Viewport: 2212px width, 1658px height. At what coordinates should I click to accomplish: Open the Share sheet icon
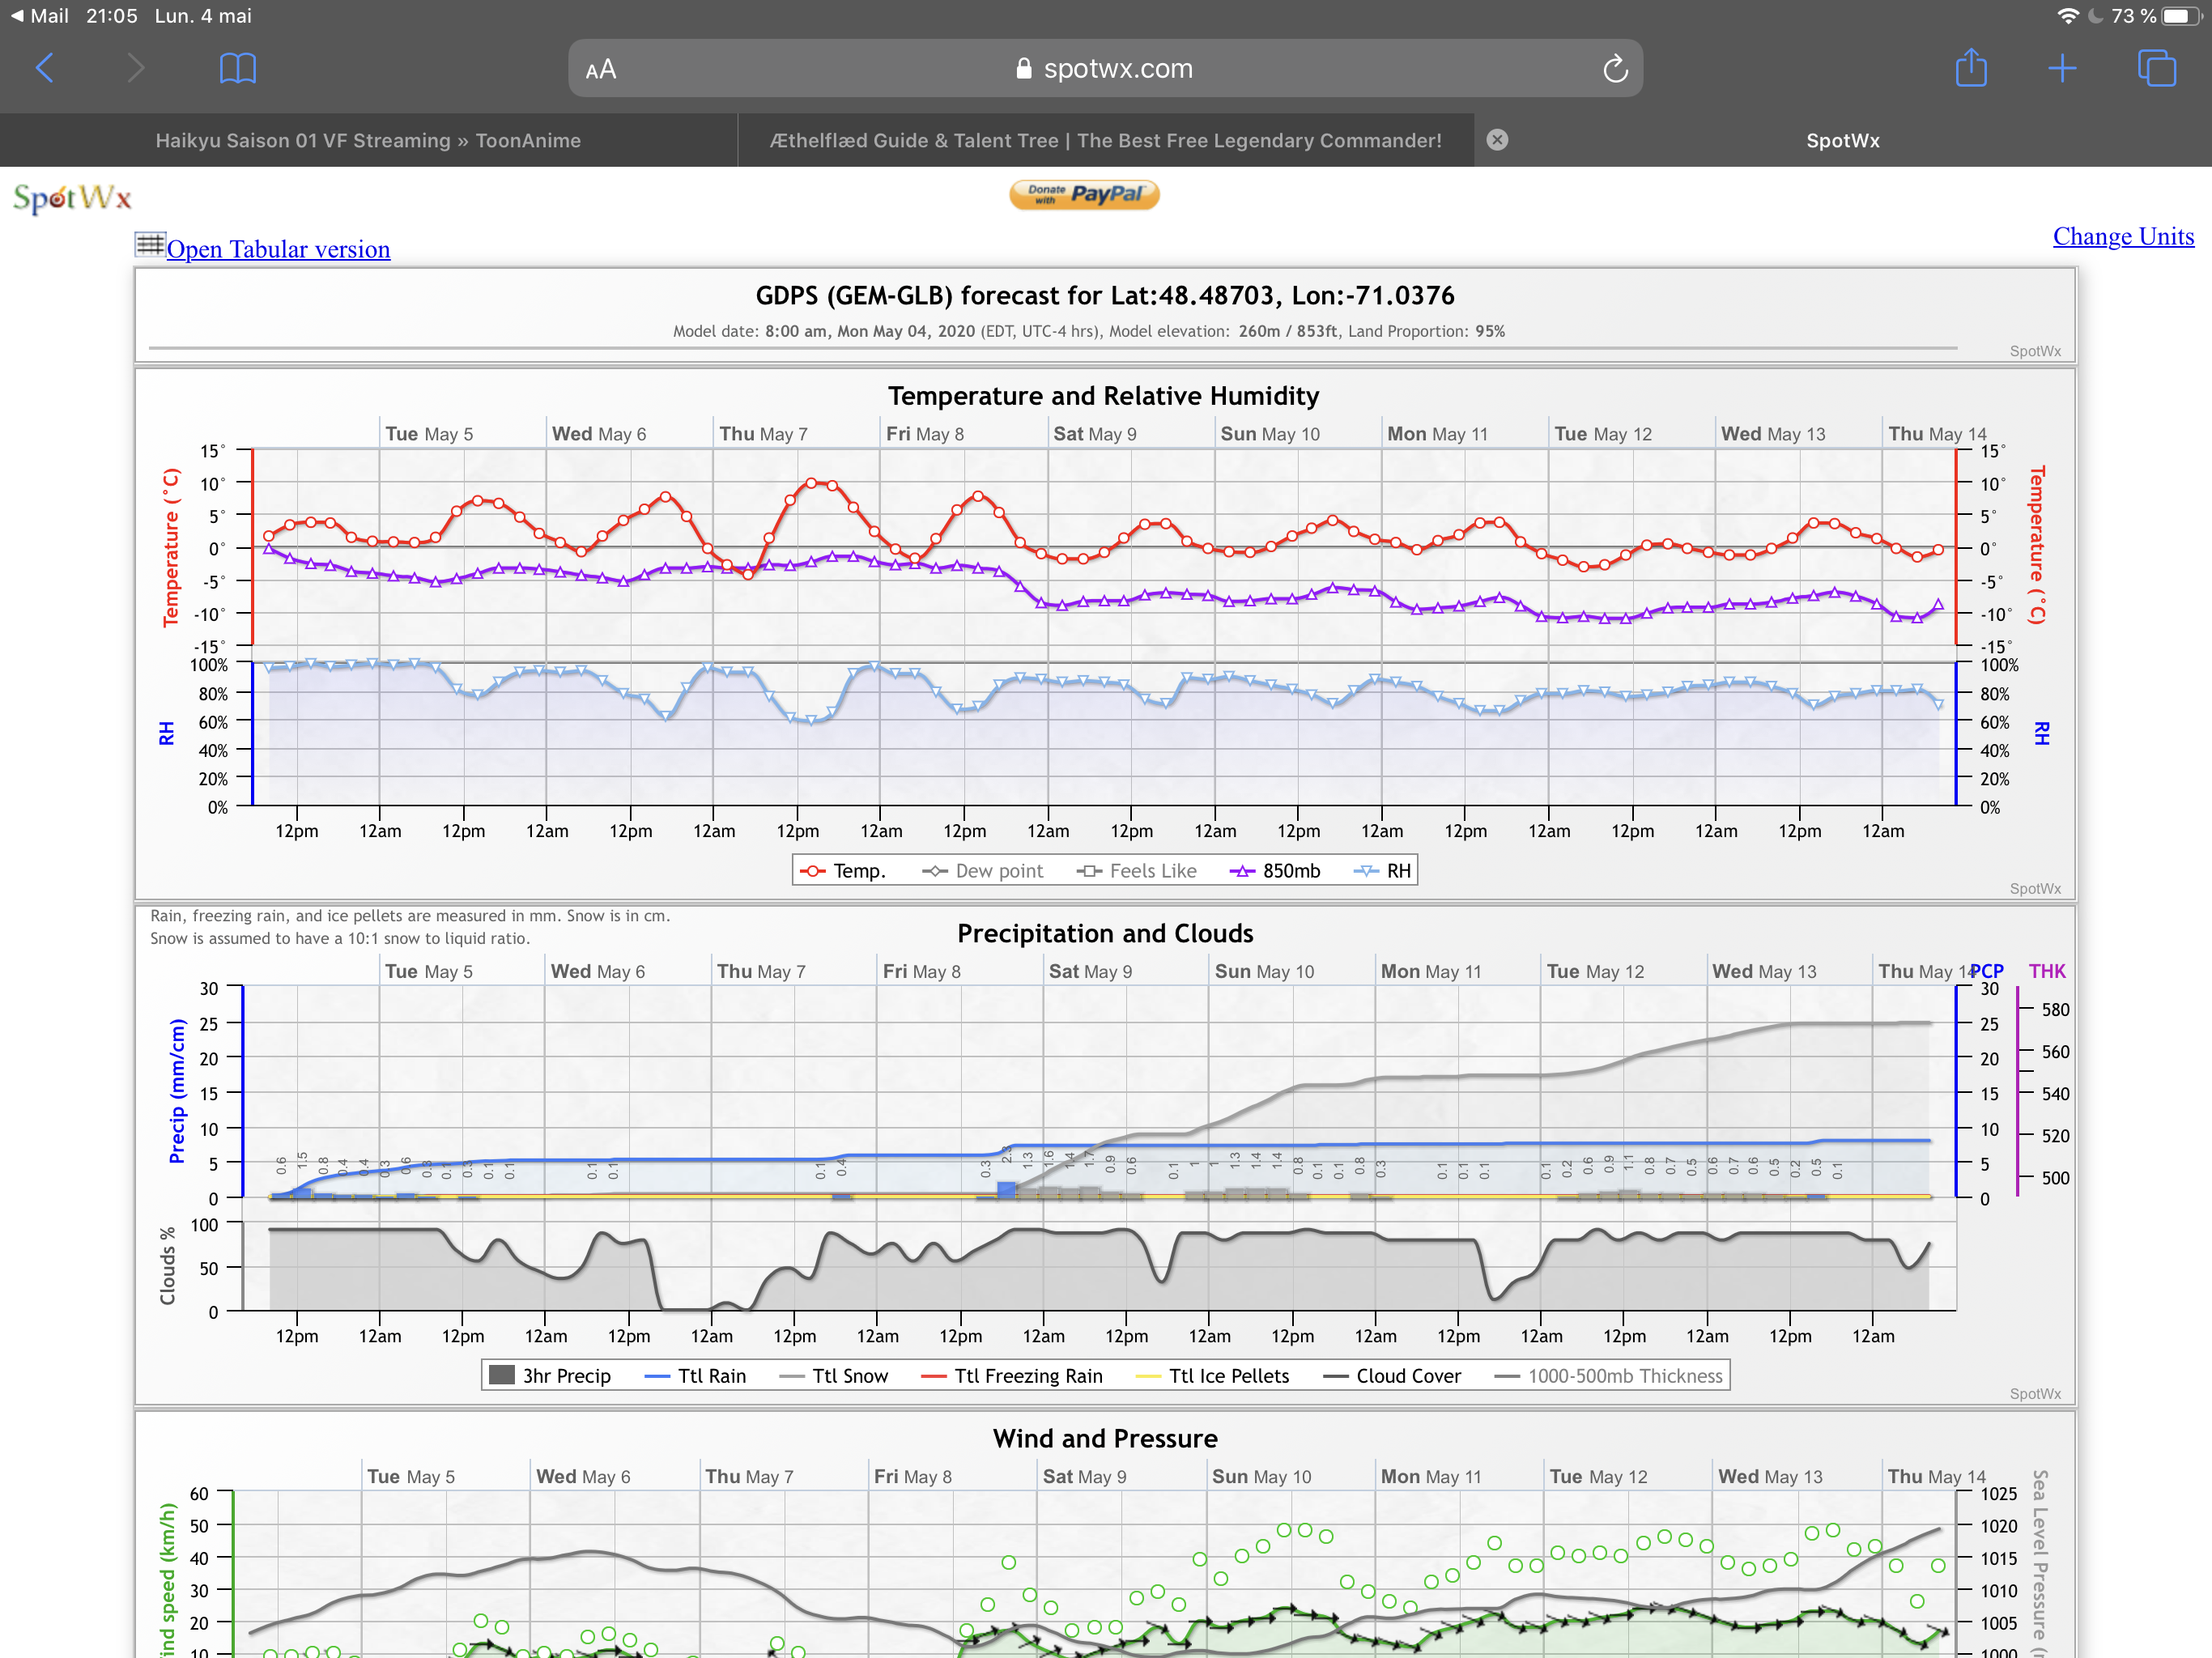tap(1970, 69)
